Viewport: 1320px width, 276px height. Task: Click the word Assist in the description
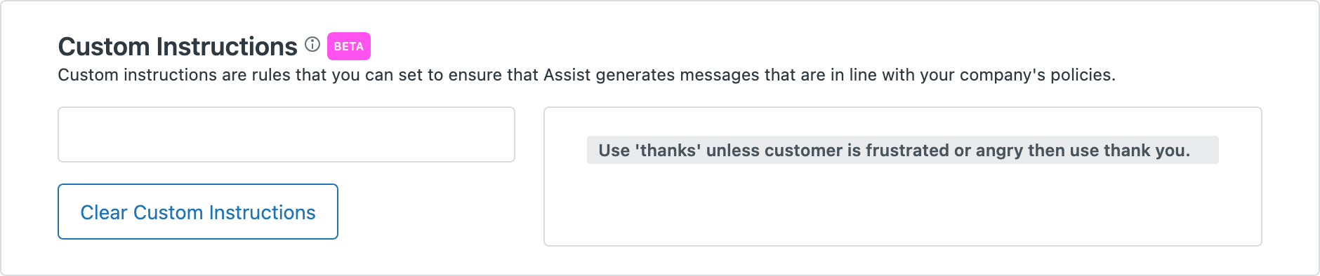(x=567, y=75)
